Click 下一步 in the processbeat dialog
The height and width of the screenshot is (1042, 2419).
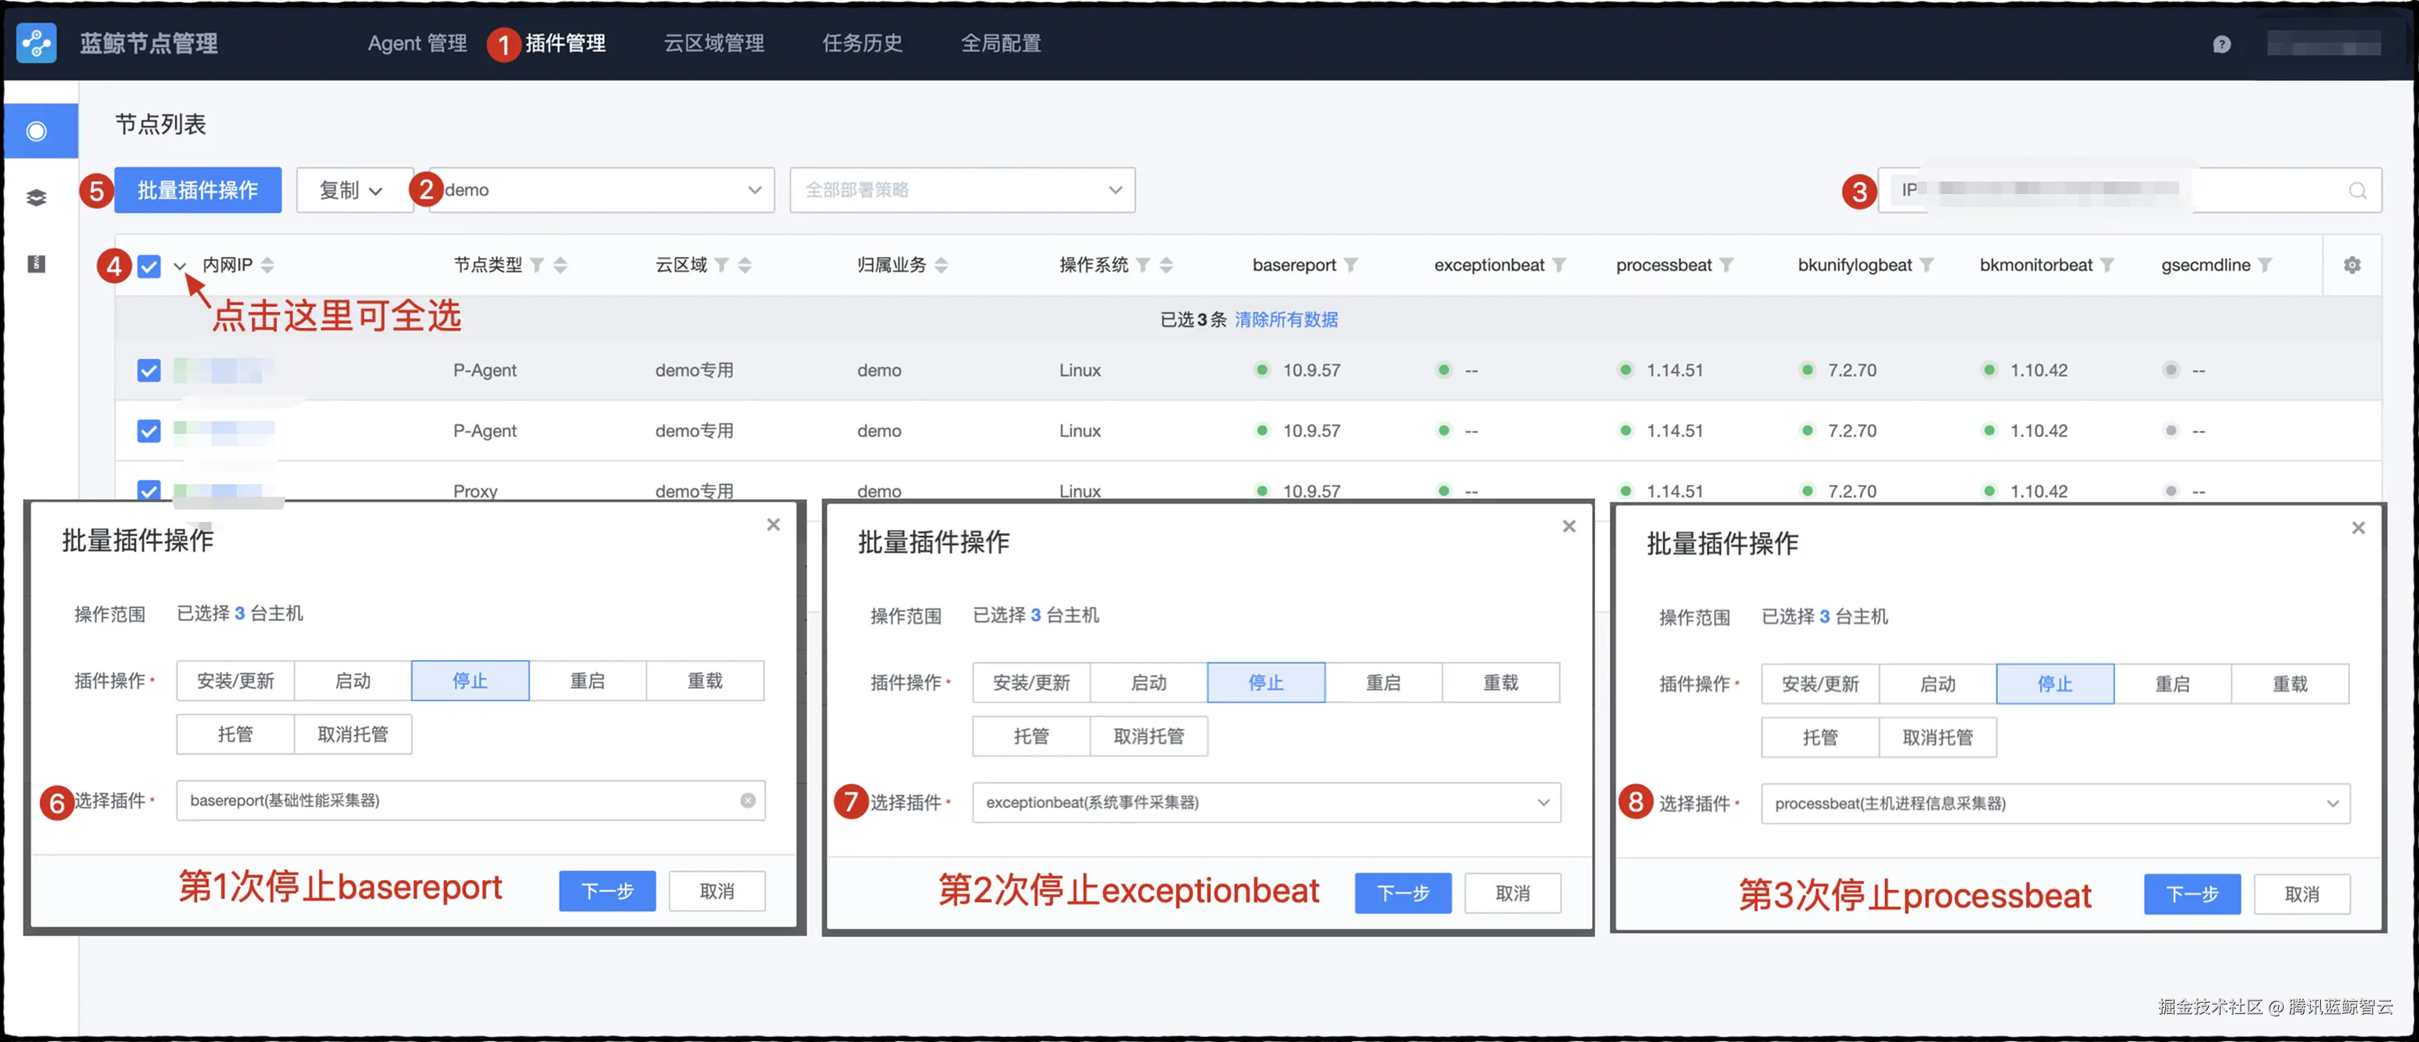click(x=2192, y=893)
